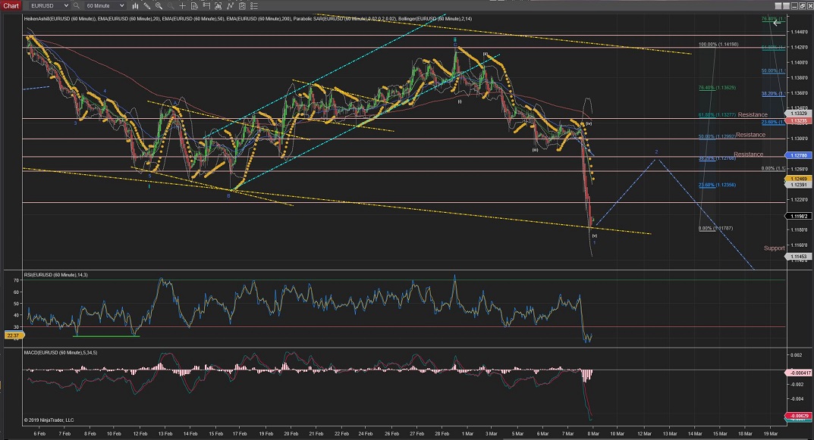Click the 1.12780 blue price marker
Screen dimensions: 814x440
798,155
